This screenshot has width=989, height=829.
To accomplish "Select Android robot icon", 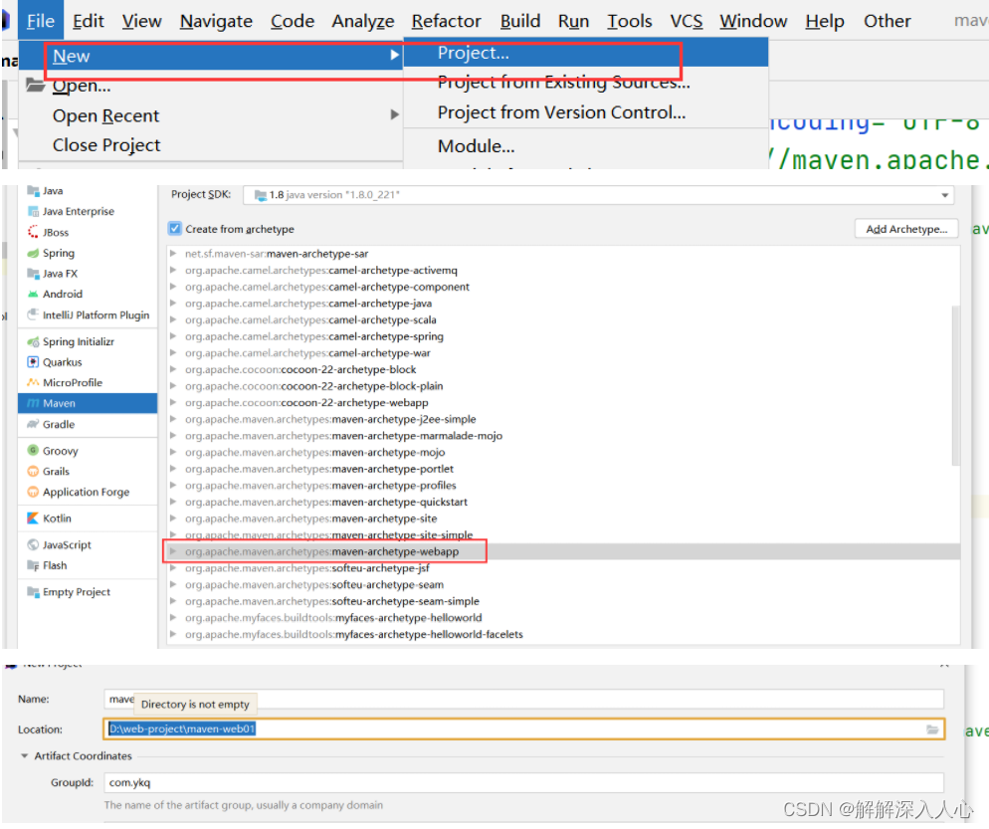I will (33, 294).
